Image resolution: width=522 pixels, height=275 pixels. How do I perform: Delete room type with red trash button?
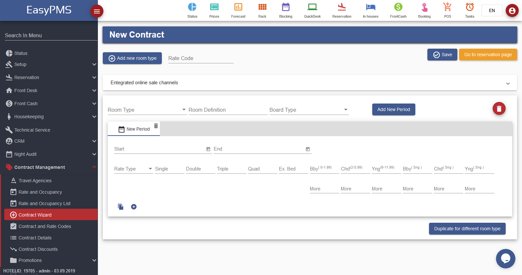click(499, 108)
